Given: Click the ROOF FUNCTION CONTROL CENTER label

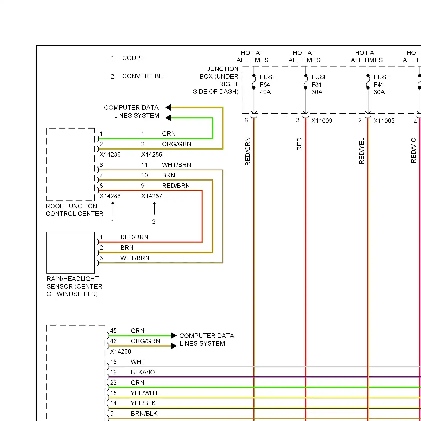Looking at the screenshot, I should [74, 210].
